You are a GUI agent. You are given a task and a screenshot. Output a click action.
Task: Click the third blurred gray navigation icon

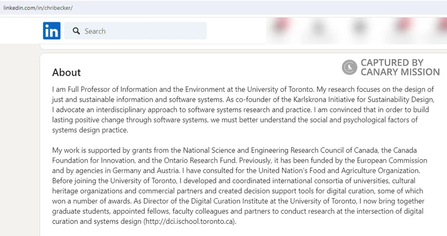[360, 27]
